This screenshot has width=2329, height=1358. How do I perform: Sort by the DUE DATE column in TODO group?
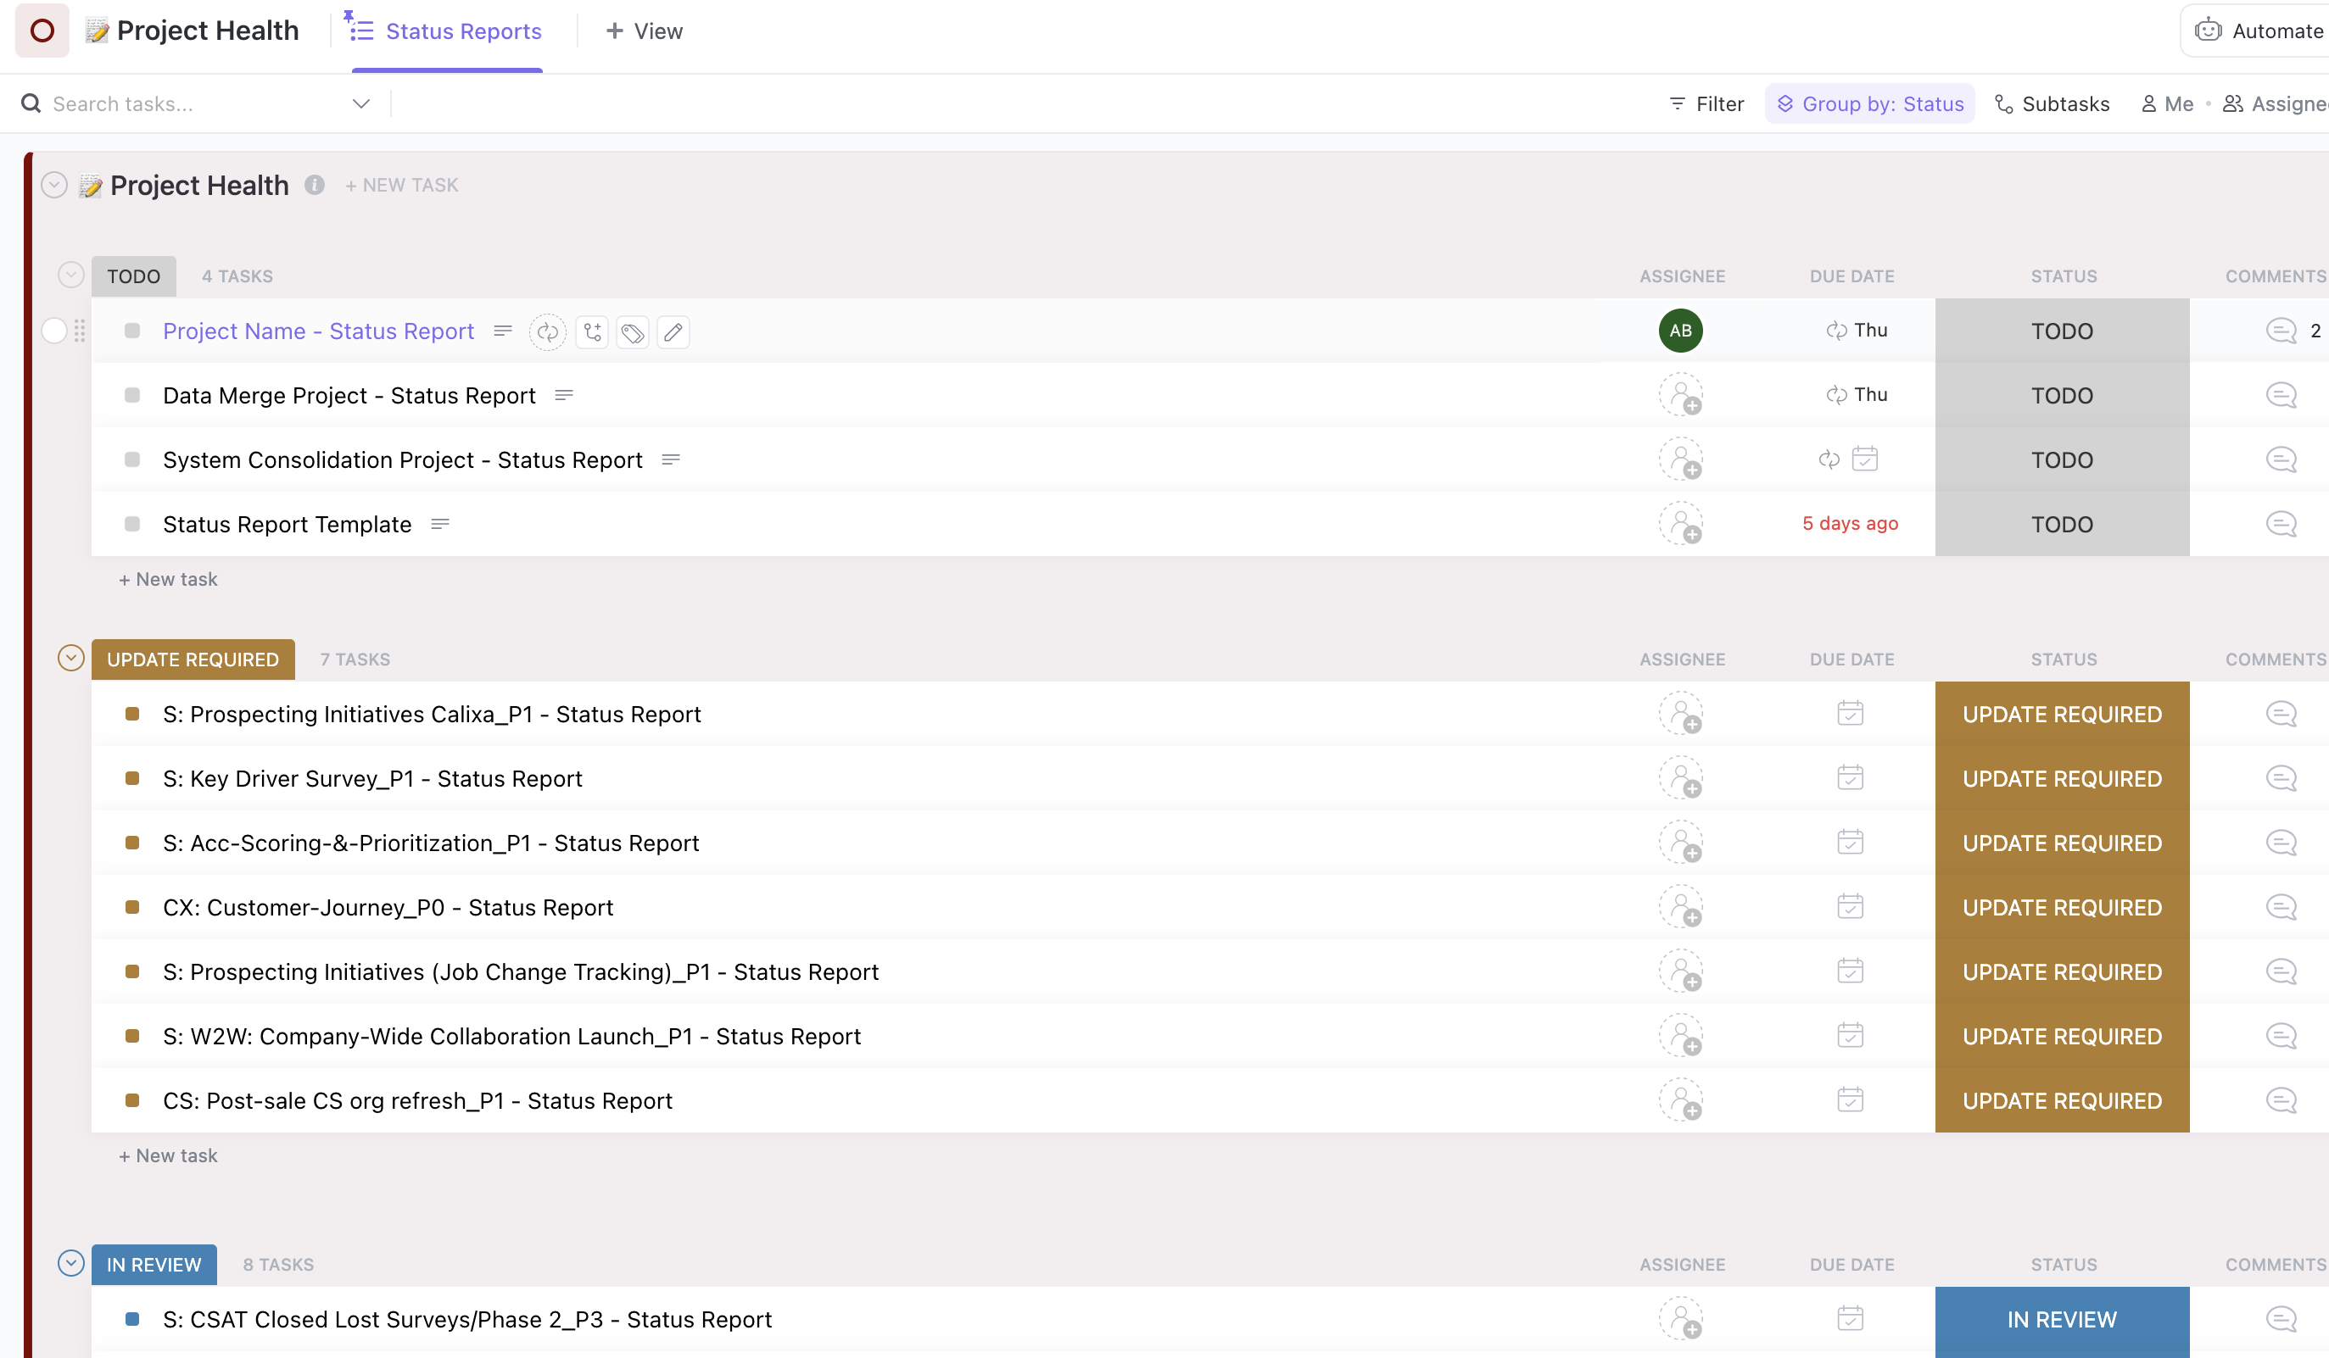coord(1852,276)
